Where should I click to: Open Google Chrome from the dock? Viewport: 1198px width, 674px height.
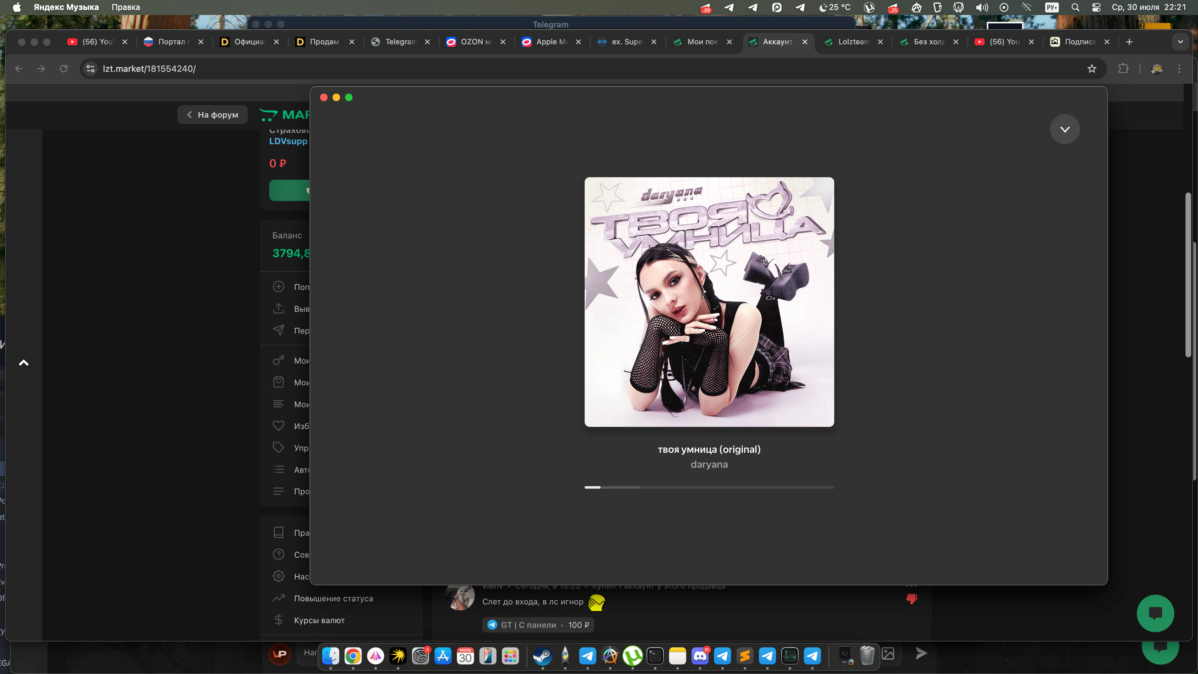353,656
